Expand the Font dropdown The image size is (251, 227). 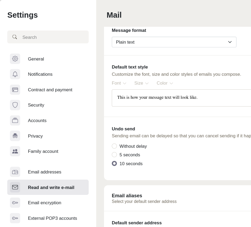[x=119, y=83]
